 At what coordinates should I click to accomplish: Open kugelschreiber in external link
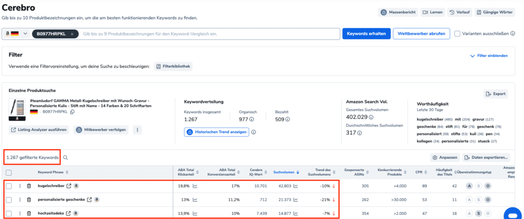tap(69, 186)
